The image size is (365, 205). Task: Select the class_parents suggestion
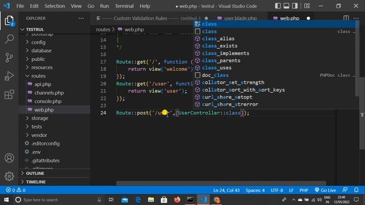(275, 60)
